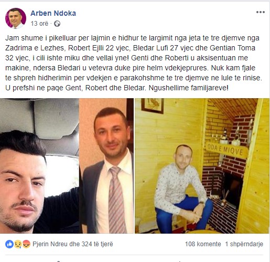View the 108 komente comments
Viewport: 270px width, 262px height.
click(203, 244)
